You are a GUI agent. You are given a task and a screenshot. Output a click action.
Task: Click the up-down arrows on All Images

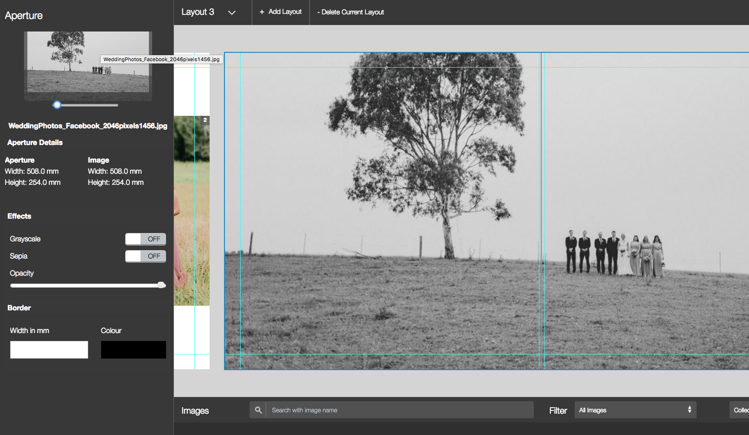tap(689, 410)
